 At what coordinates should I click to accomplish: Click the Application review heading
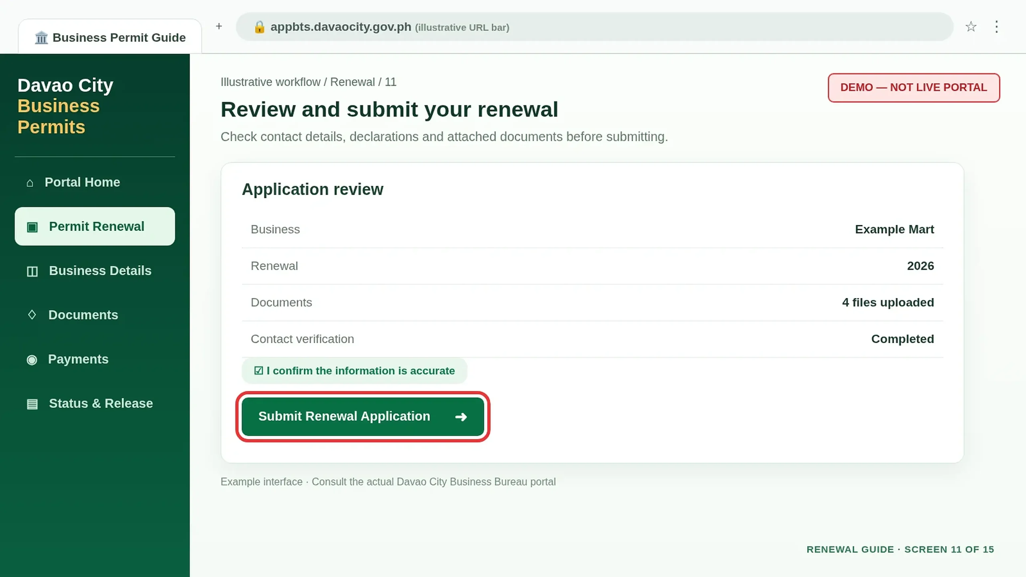[x=312, y=190]
